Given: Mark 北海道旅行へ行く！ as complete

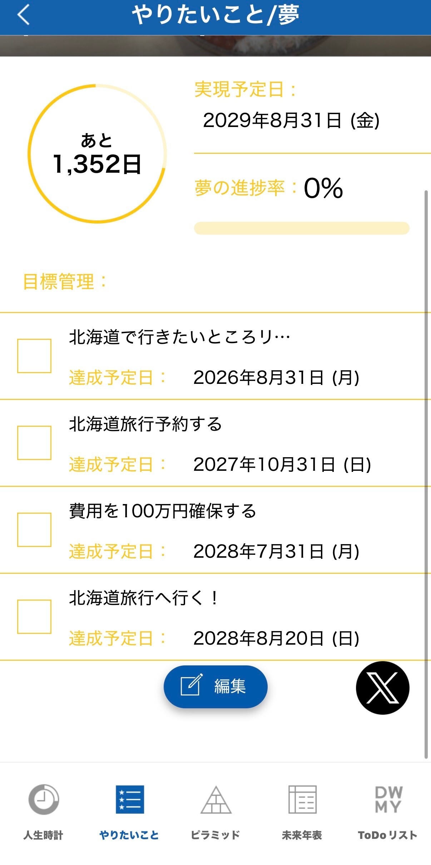Looking at the screenshot, I should pos(34,617).
